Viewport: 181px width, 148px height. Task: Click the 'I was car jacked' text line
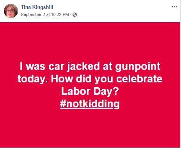tap(90, 66)
